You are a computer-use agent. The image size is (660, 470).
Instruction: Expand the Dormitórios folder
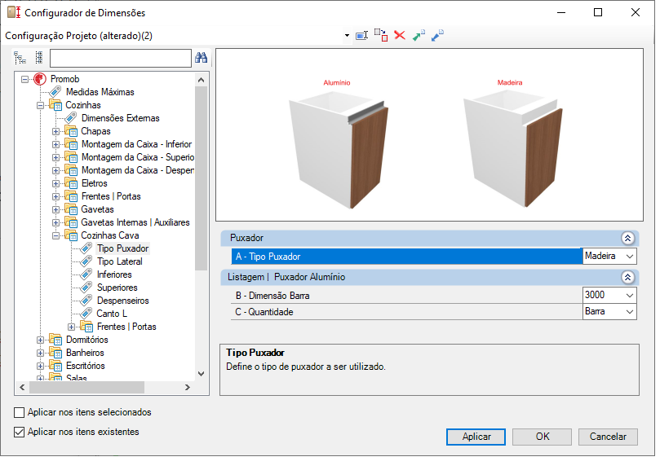[41, 340]
